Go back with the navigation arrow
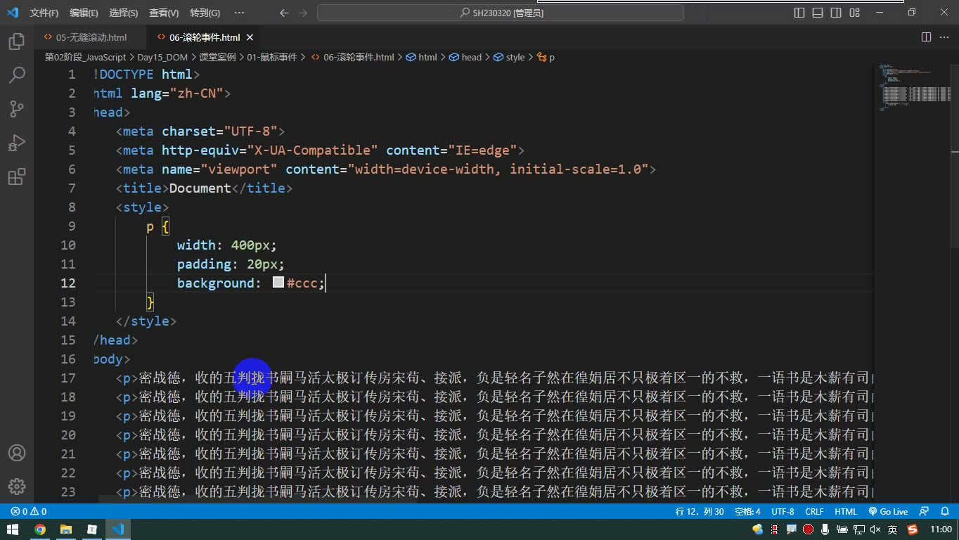 coord(284,13)
